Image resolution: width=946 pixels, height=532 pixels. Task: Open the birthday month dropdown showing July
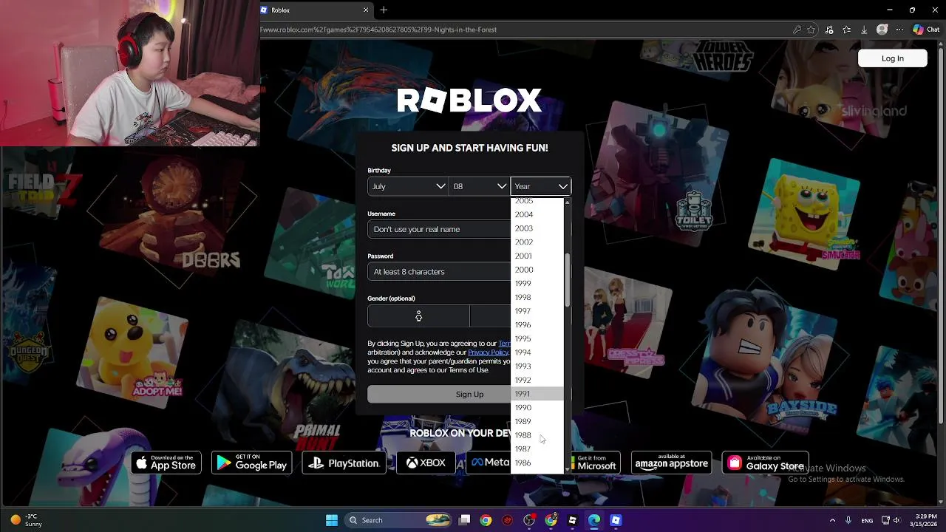point(408,186)
